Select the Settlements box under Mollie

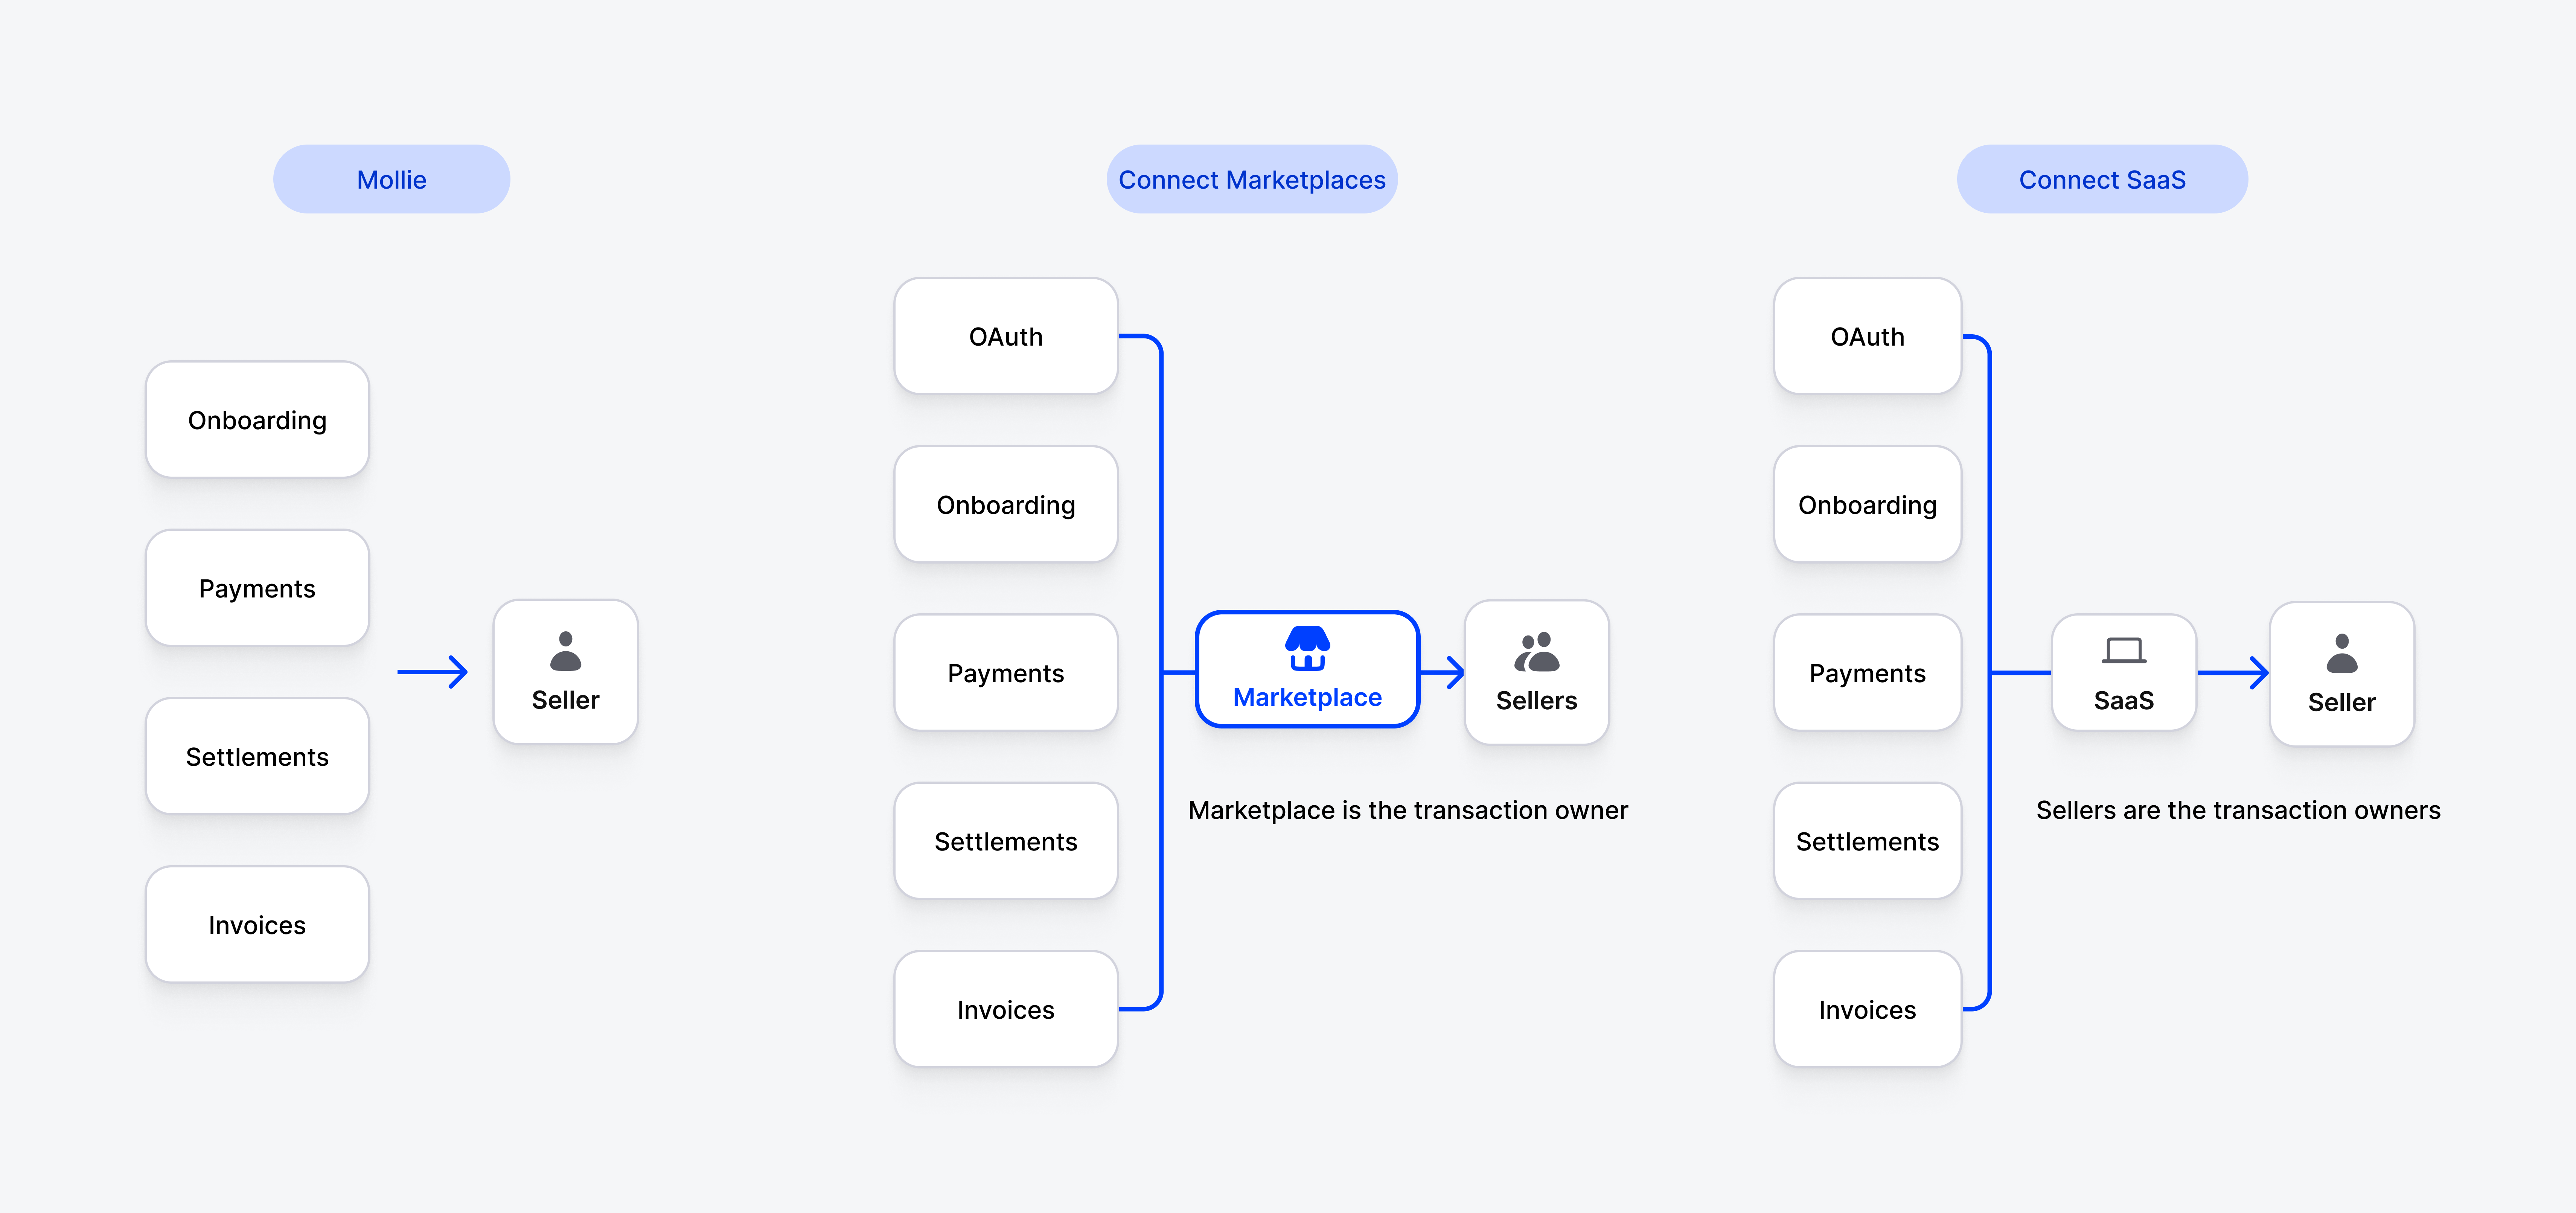click(257, 756)
